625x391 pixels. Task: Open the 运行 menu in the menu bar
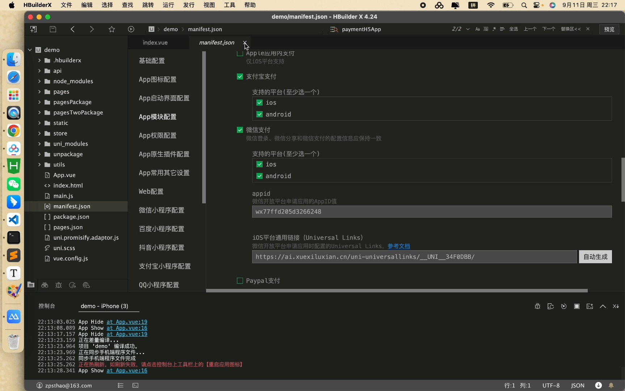tap(169, 5)
